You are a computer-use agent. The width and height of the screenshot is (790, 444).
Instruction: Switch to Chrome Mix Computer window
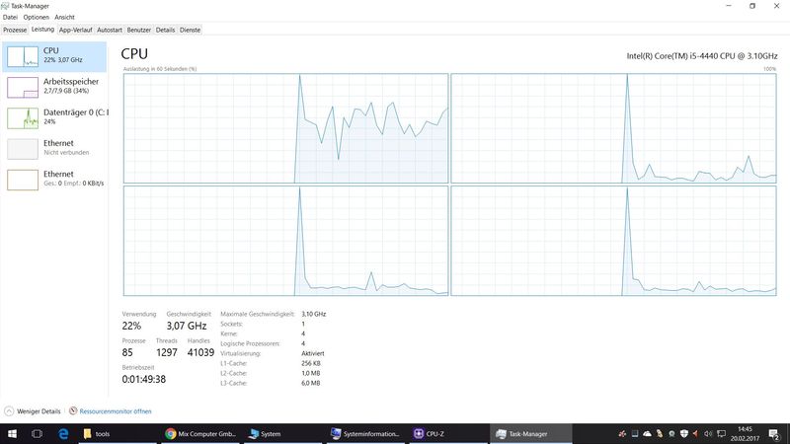coord(200,433)
